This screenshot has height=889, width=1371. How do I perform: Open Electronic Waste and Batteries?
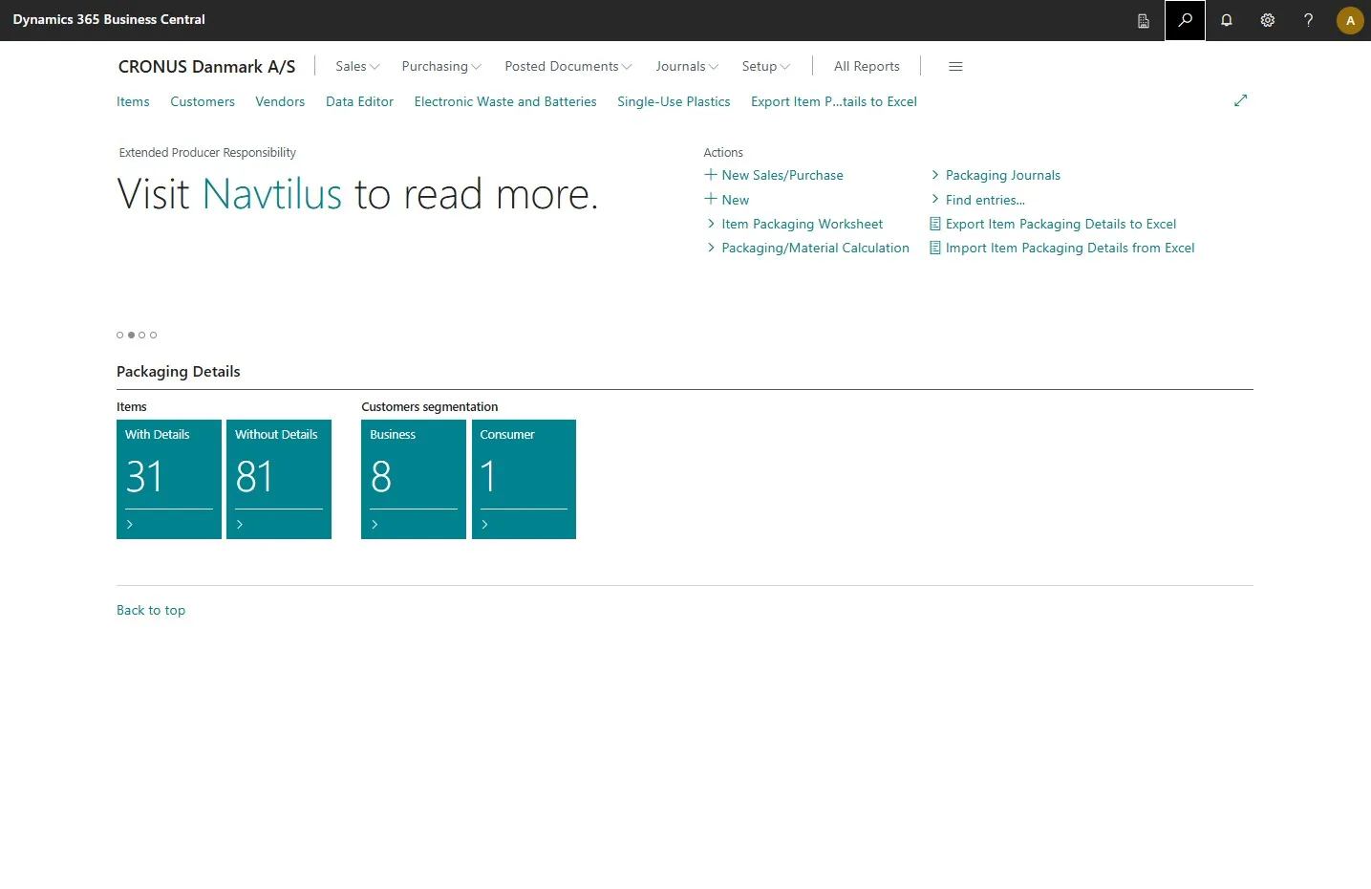click(x=505, y=101)
